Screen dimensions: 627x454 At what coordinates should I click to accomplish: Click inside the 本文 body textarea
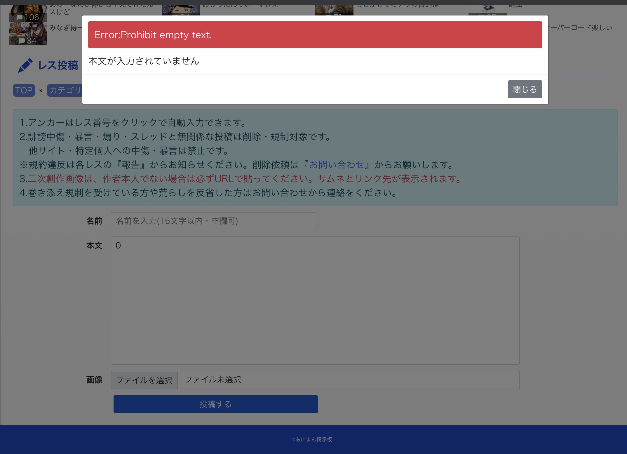(315, 300)
